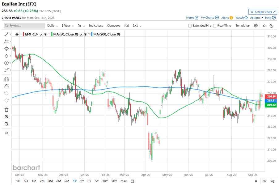Screen dimensions: 279x186
Task: Open the MA 200 options menu
Action: pos(89,34)
